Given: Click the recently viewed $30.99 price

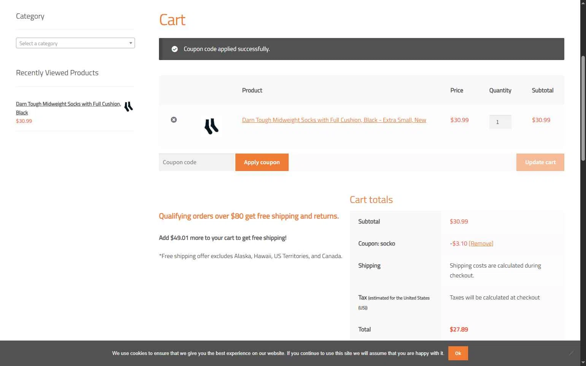Looking at the screenshot, I should [x=24, y=121].
